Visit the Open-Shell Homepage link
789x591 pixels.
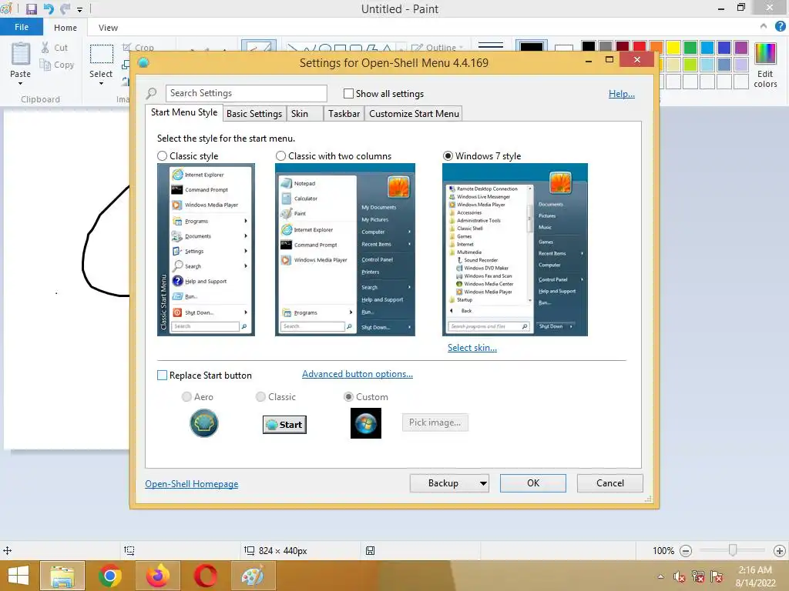click(x=192, y=484)
